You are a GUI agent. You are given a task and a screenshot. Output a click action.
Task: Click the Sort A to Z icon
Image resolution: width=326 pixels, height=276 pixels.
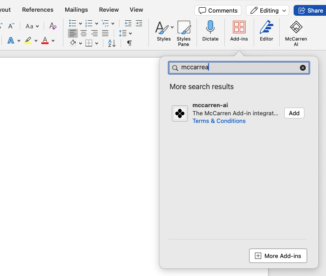112,43
